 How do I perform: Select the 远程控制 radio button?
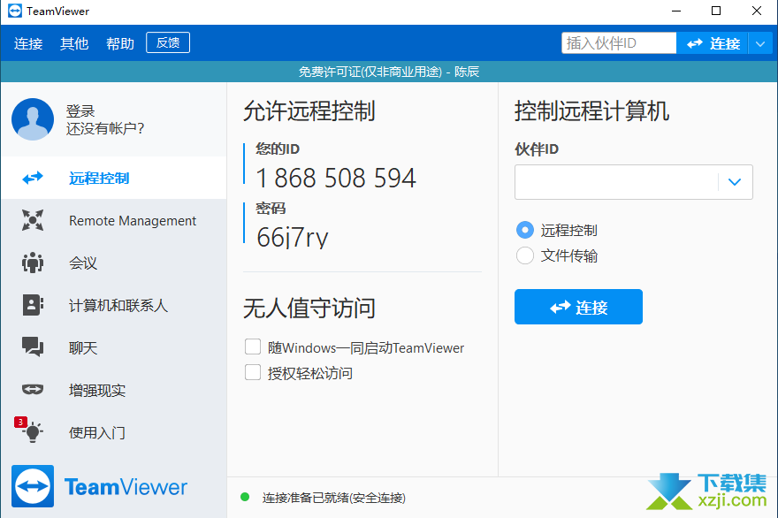525,230
